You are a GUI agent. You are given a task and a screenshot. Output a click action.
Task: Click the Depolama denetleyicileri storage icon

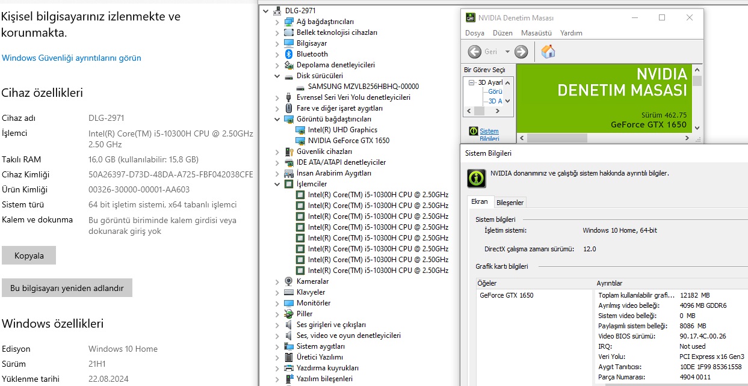pos(289,65)
